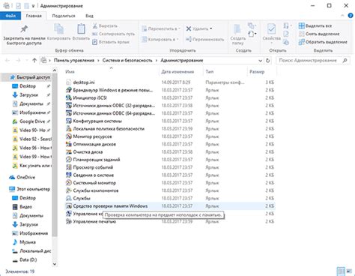Click the Pin to Quick Access pushpin icon

coord(24,28)
